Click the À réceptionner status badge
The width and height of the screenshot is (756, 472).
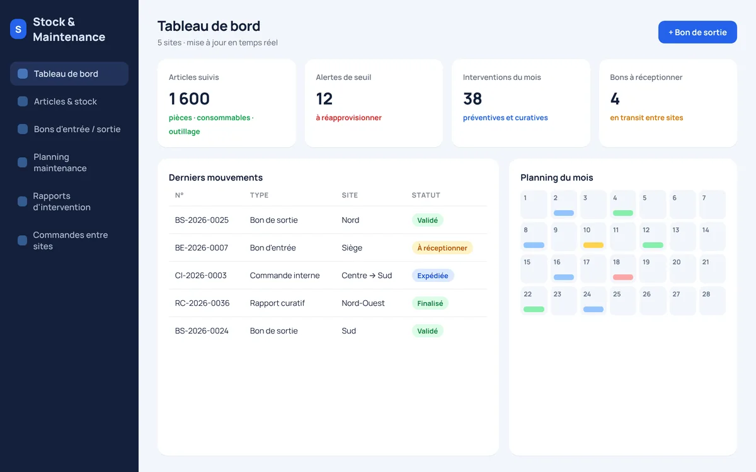tap(442, 248)
